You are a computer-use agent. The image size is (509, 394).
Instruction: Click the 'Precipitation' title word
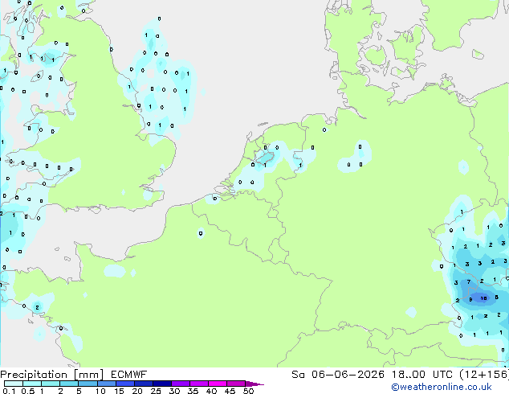pos(34,375)
